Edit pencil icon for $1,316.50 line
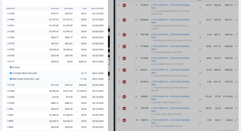This screenshot has height=131, width=241. click(236, 97)
